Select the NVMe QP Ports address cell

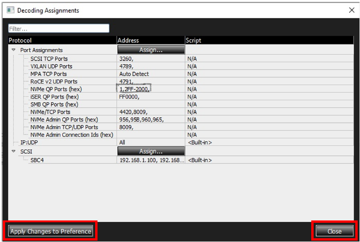151,89
